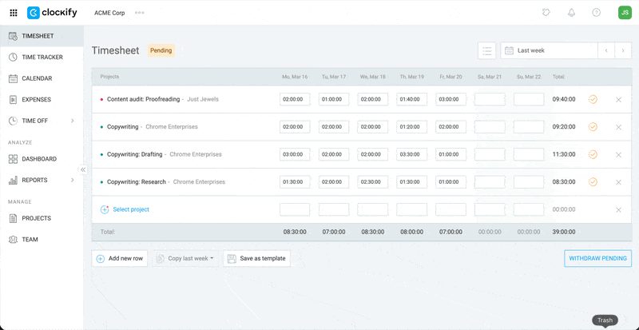
Task: Expand the Reports submenu chevron
Action: pyautogui.click(x=73, y=181)
